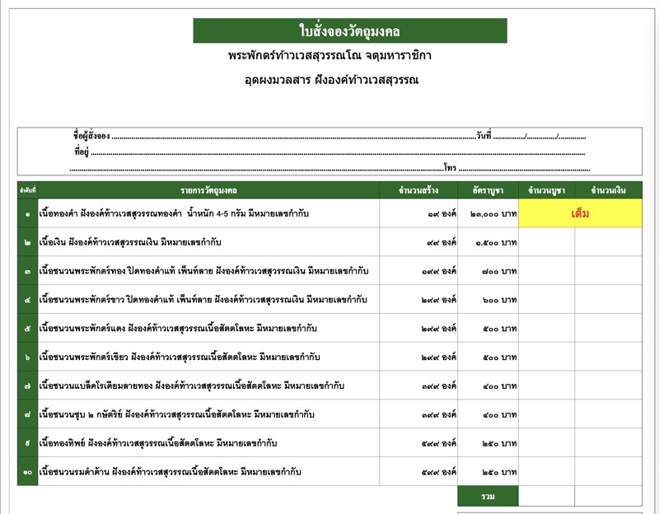Select the จำนวนบูชา column header
Screen dimensions: 659x514
click(546, 190)
